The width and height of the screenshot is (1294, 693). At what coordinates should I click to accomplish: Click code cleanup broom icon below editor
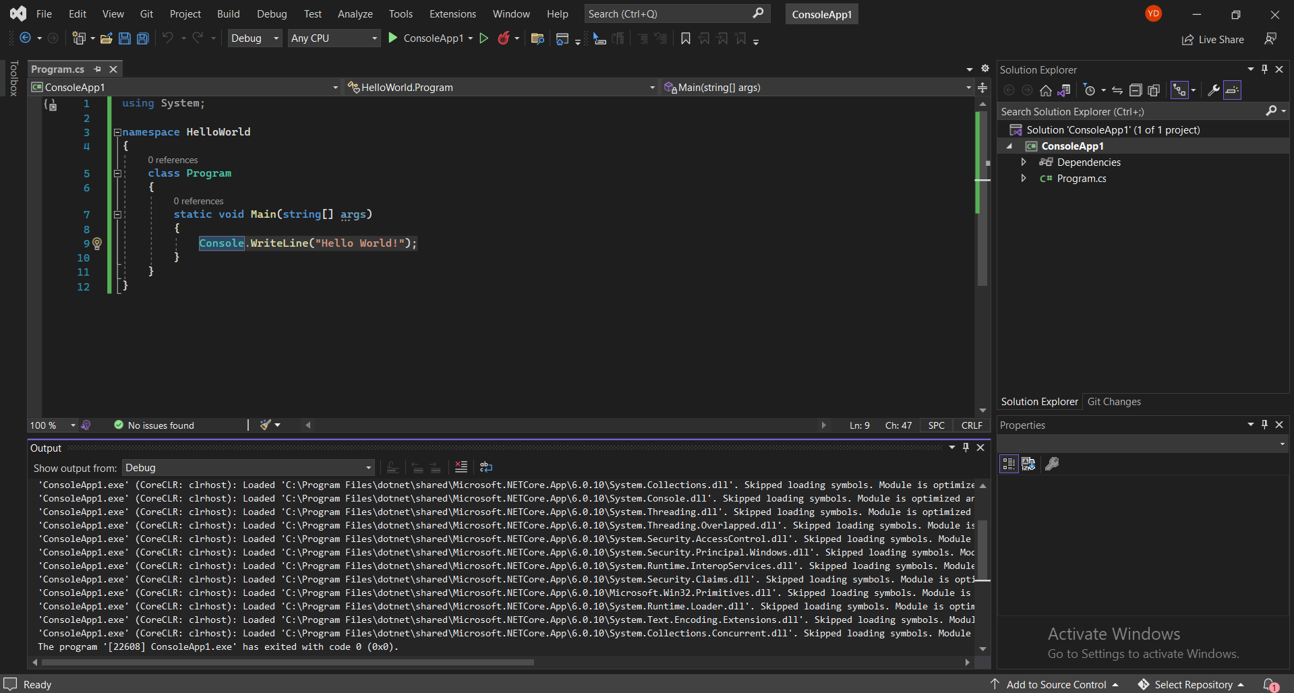tap(266, 425)
